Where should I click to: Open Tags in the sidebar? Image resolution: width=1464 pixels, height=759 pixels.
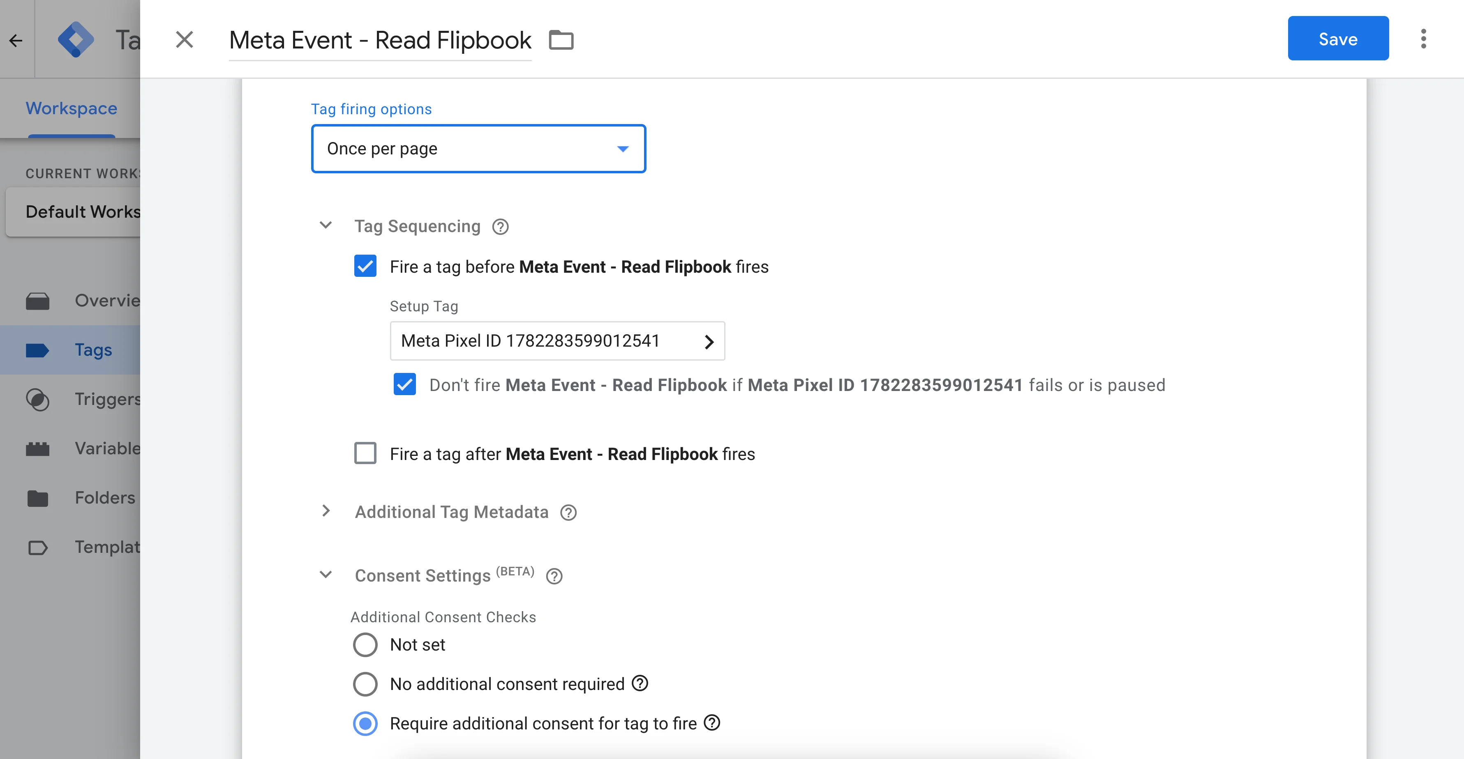(x=70, y=350)
